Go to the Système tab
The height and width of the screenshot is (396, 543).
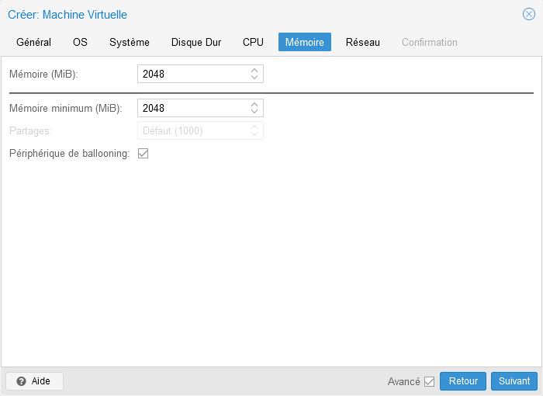130,42
